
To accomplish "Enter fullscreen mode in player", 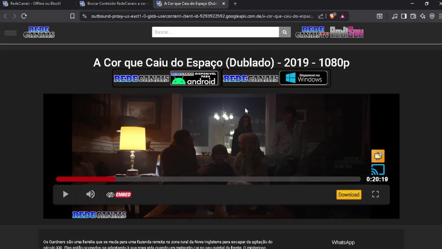I will 375,194.
